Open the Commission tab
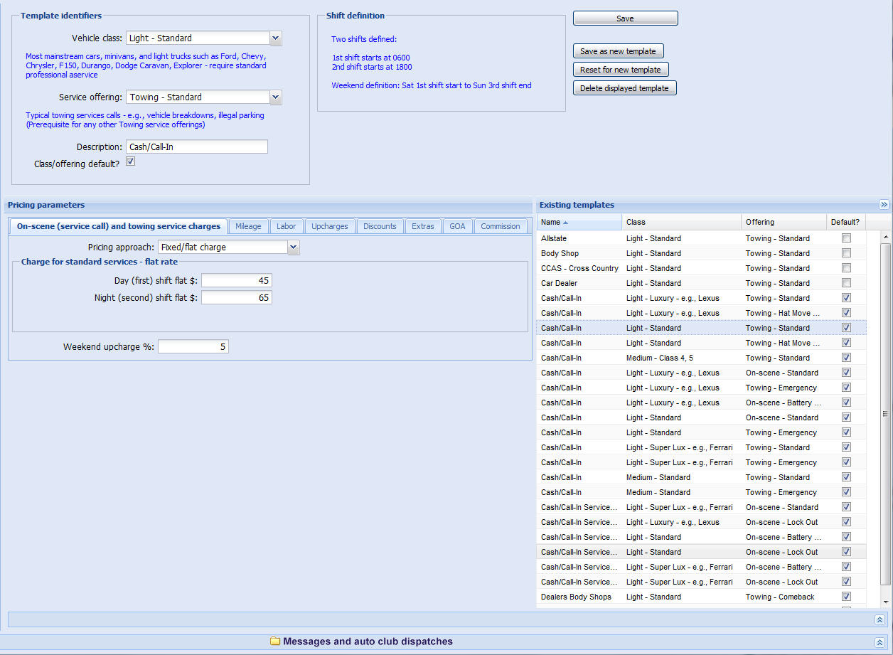The width and height of the screenshot is (893, 655). (500, 226)
